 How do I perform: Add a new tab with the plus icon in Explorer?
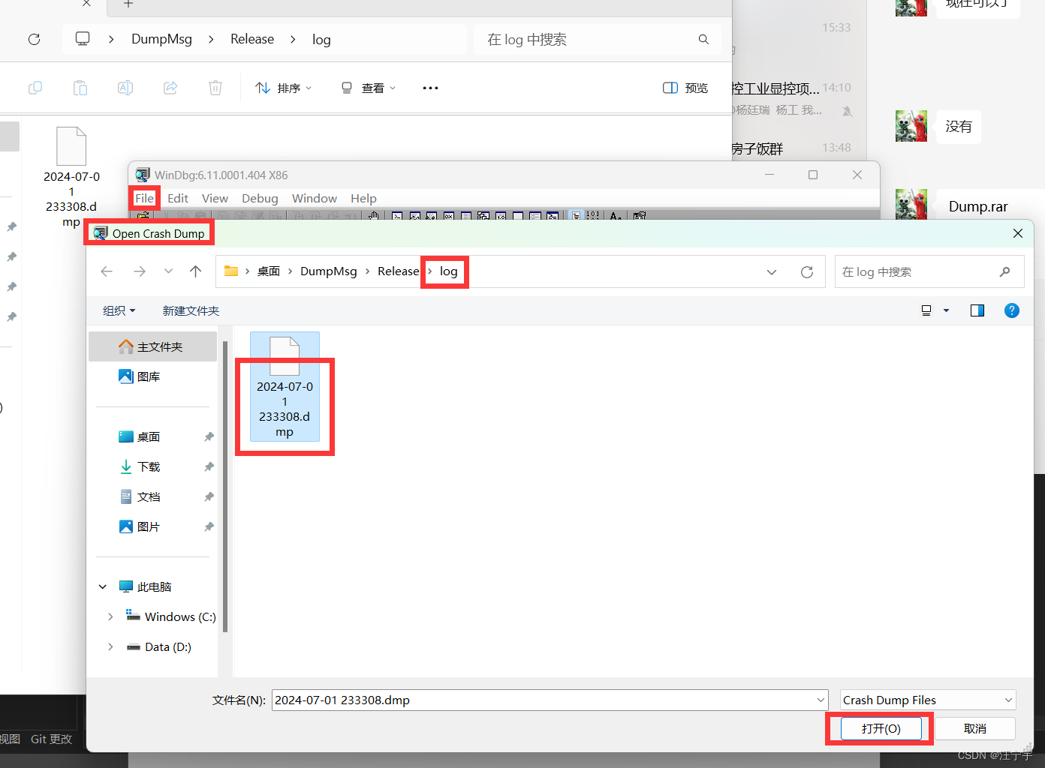coord(128,4)
